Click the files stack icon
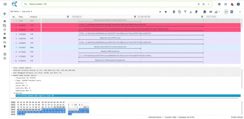244x119 pixels. (205, 12)
